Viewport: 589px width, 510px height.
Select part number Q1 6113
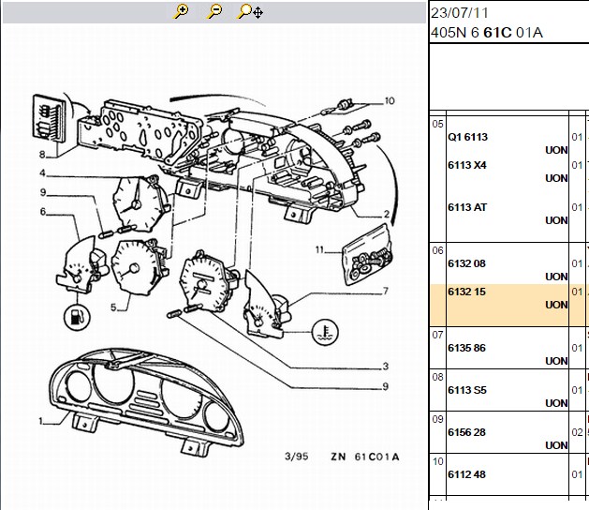[x=467, y=137]
